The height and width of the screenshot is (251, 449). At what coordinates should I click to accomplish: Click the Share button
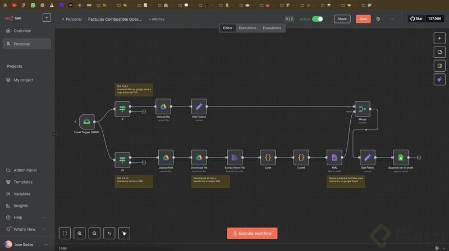click(342, 19)
